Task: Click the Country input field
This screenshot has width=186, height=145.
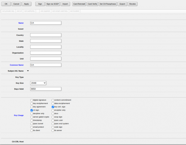Action: coord(46,35)
